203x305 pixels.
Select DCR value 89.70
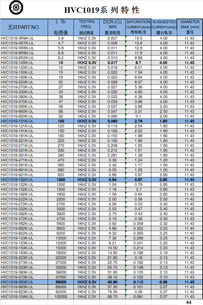click(x=112, y=297)
